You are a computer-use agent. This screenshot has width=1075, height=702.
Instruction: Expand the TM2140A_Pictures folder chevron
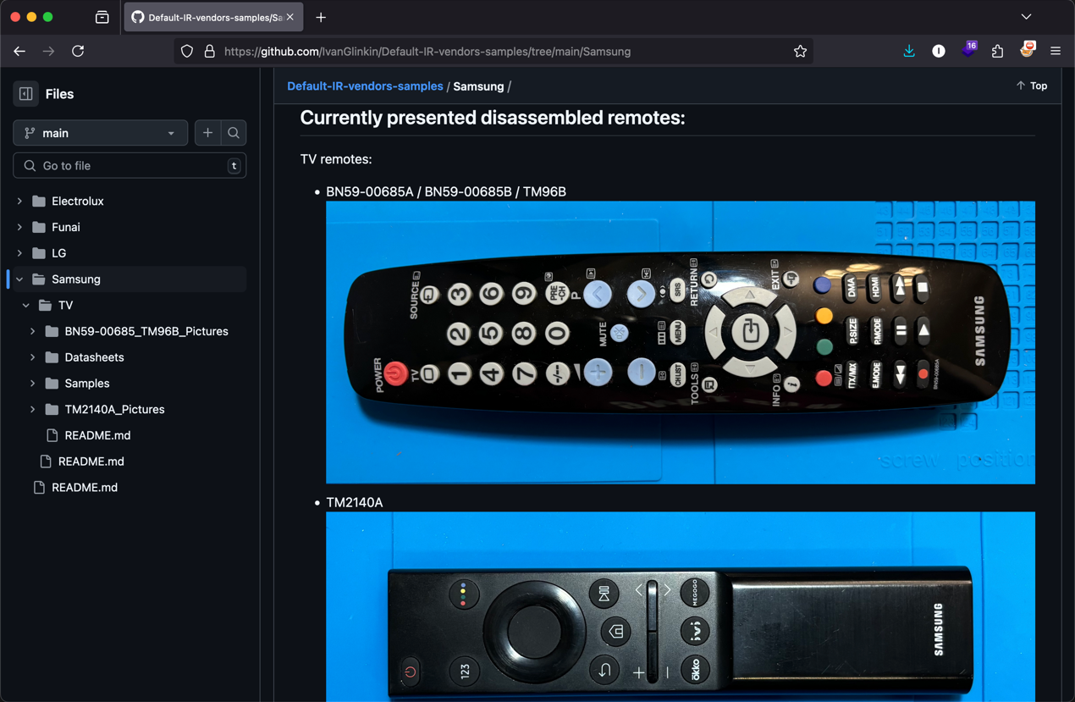click(33, 409)
